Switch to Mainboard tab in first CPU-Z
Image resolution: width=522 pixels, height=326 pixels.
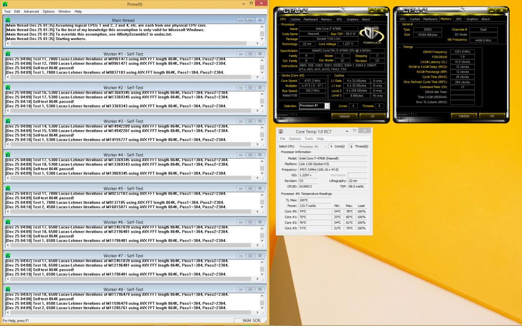(310, 19)
